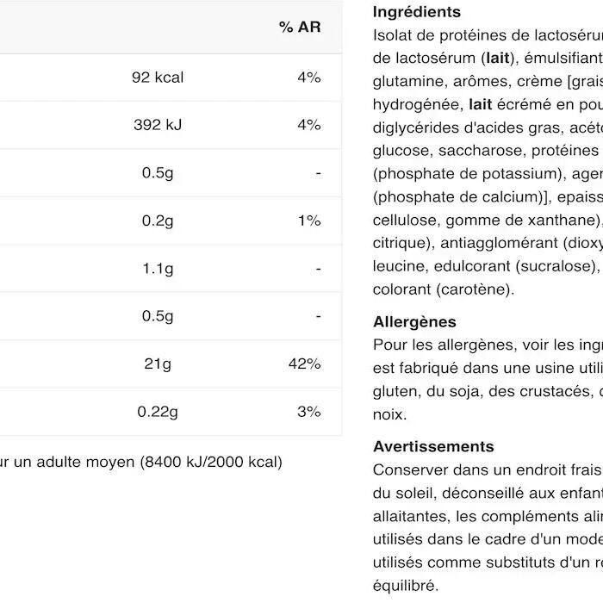Click the Allergènes section heading
Image resolution: width=603 pixels, height=603 pixels.
point(414,322)
